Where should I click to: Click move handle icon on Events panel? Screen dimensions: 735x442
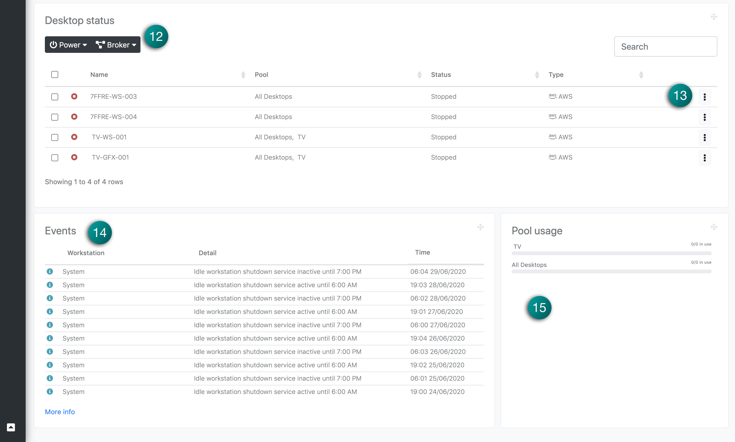click(480, 227)
